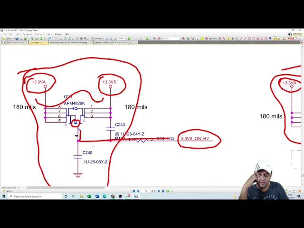Go to next page arrow

pos(159,191)
